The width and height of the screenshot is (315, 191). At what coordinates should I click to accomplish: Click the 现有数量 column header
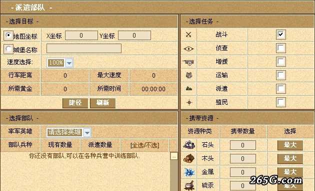click(x=60, y=145)
